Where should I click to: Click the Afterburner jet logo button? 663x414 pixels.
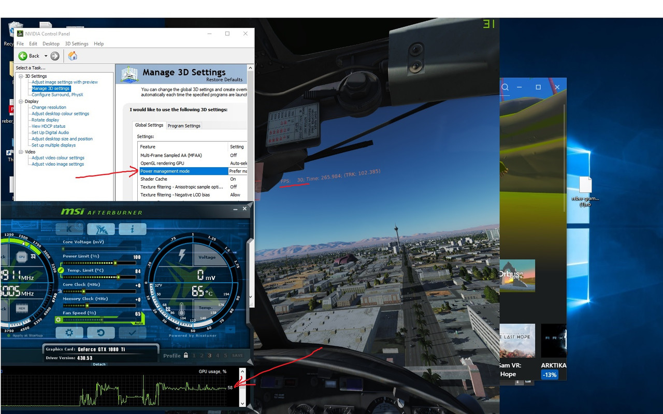[101, 229]
